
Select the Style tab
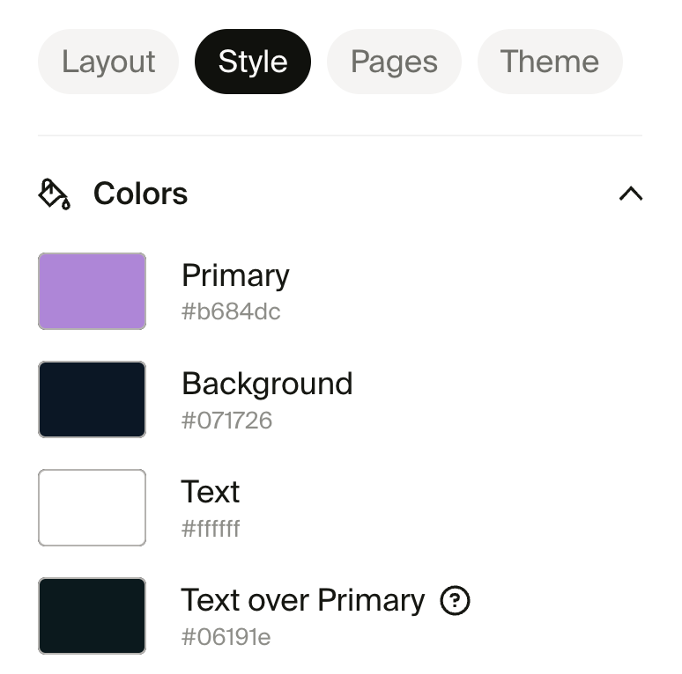click(x=253, y=62)
